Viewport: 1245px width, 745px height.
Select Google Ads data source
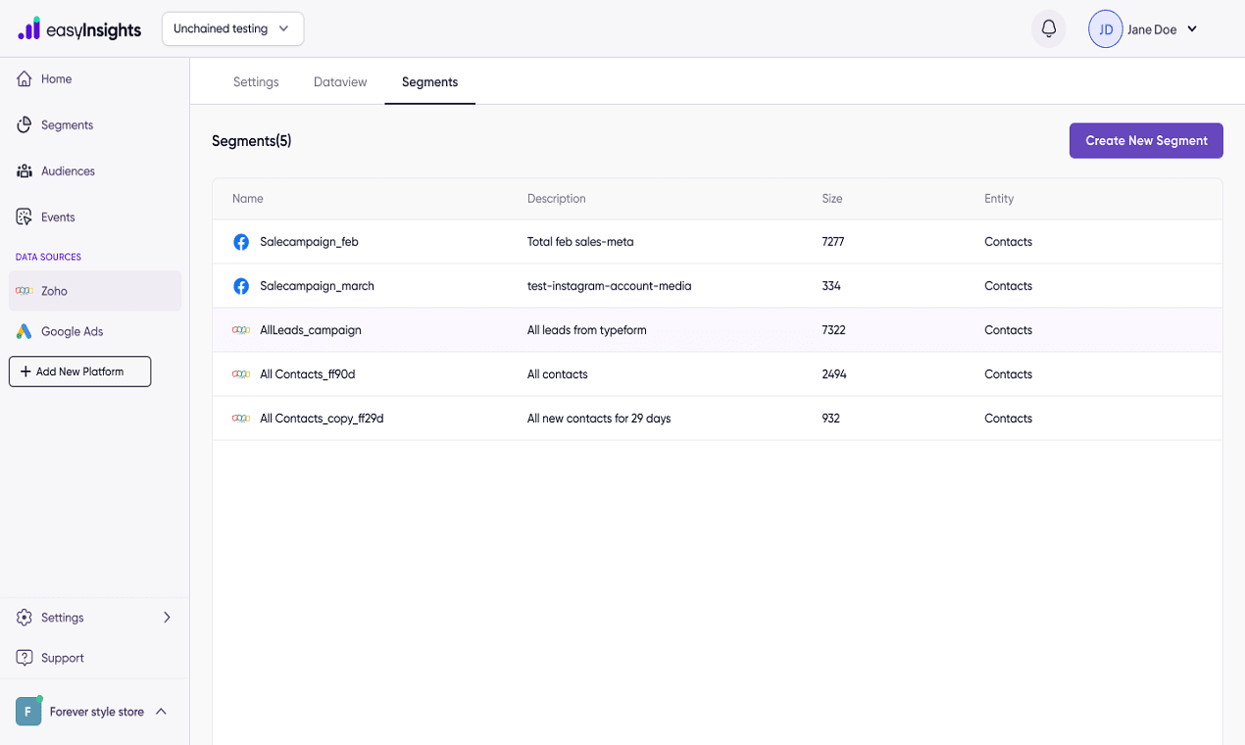pos(72,331)
